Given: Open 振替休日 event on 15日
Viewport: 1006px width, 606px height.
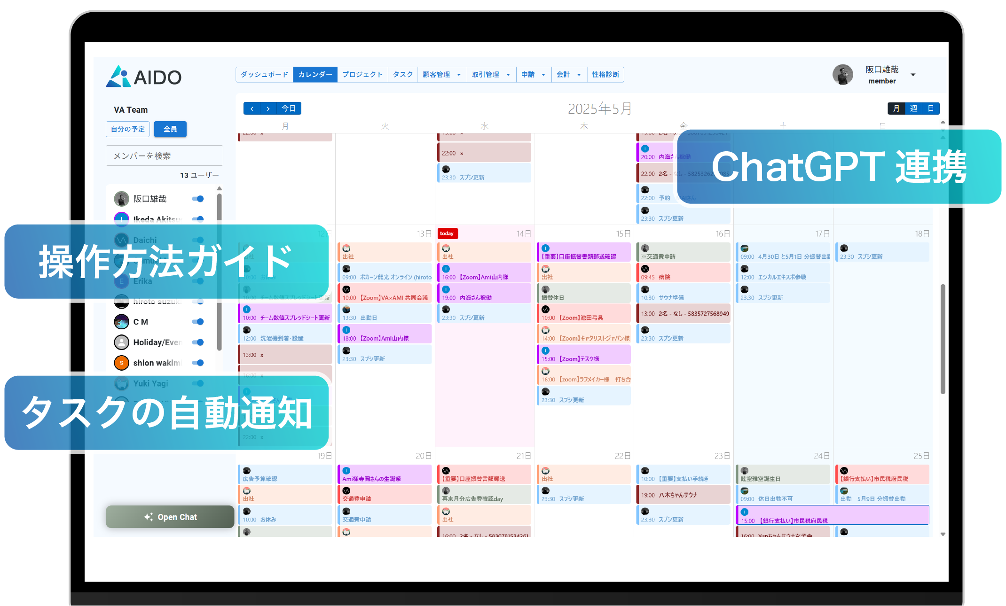Looking at the screenshot, I should tap(584, 294).
